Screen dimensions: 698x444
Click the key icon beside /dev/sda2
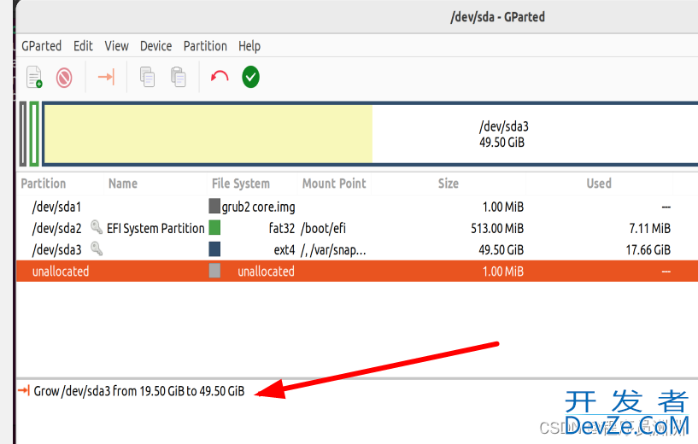[97, 227]
